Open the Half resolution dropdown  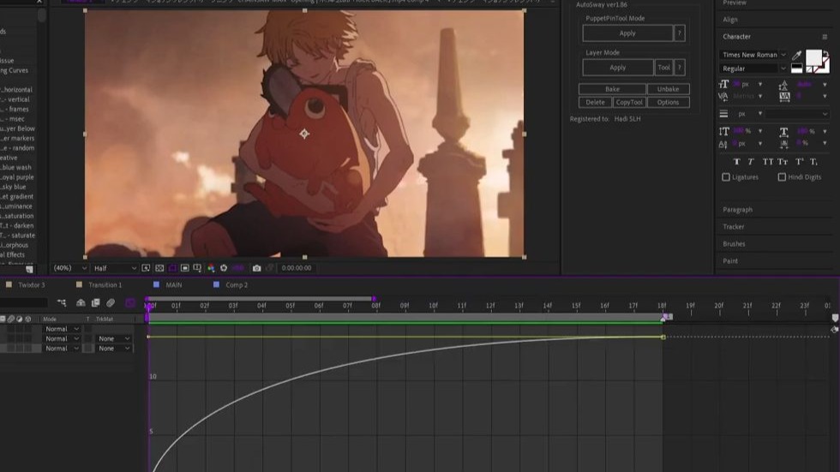tap(115, 268)
